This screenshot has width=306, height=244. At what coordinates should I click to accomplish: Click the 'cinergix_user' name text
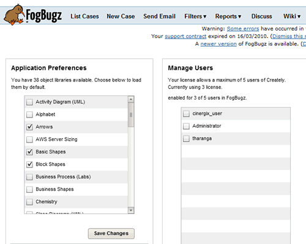(x=207, y=114)
